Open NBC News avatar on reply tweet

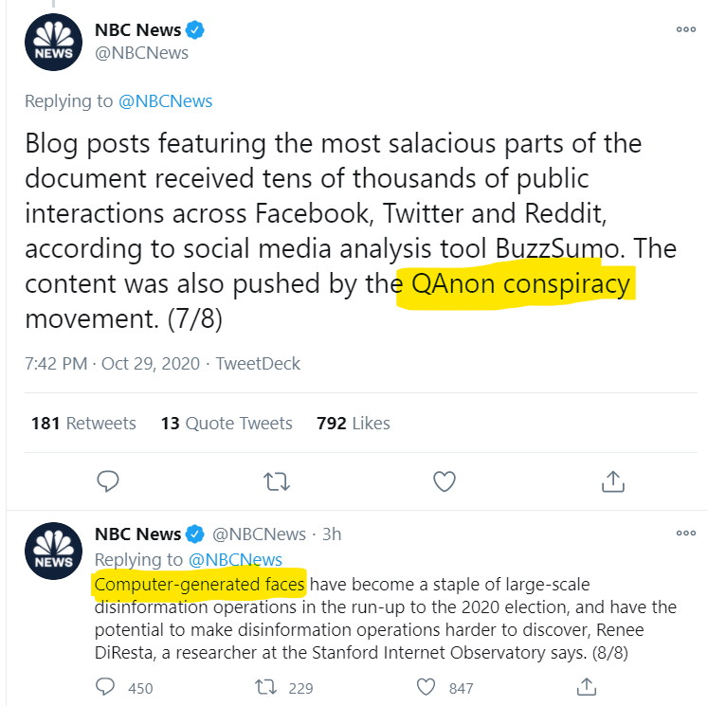pyautogui.click(x=54, y=550)
